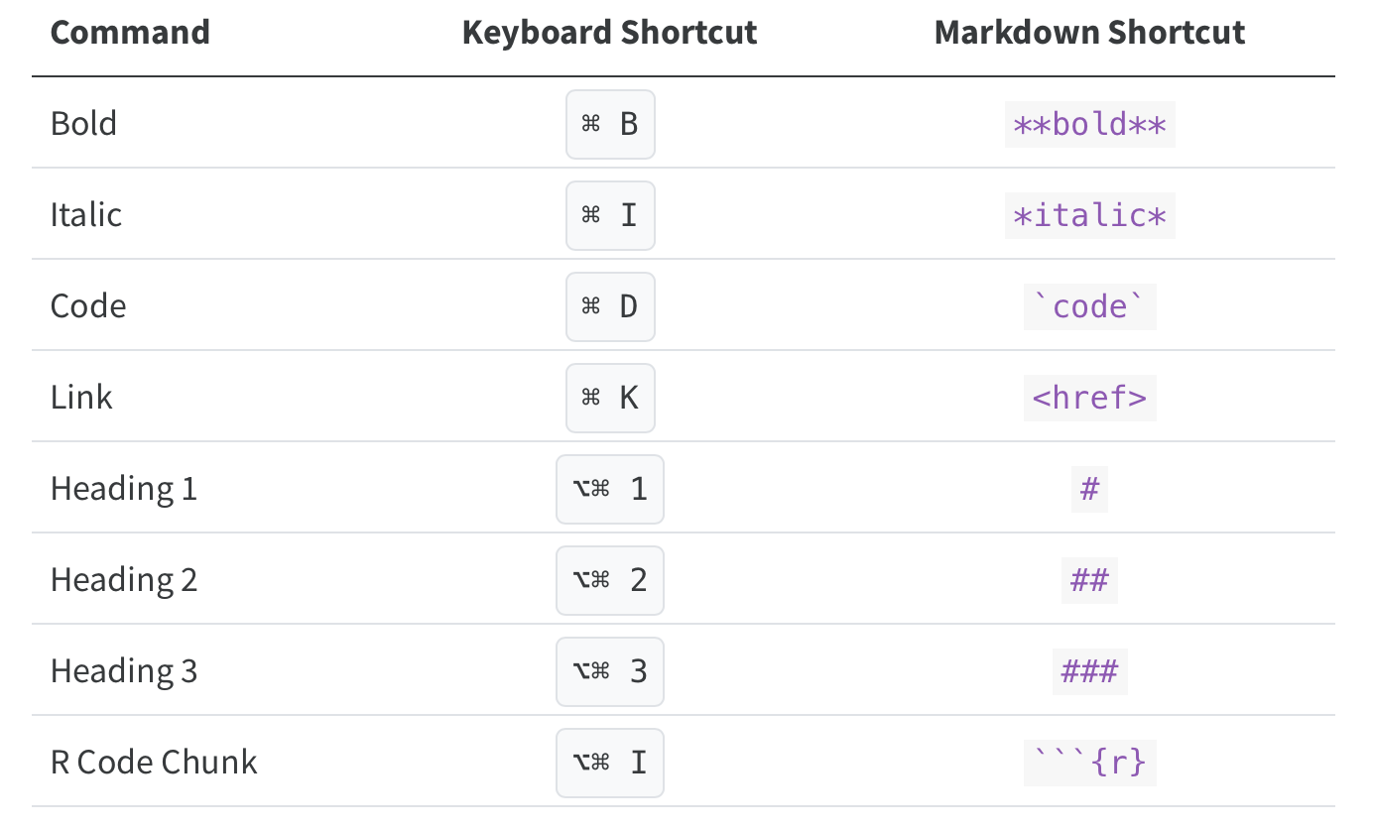Click the ⌥⌘ I code chunk key
This screenshot has height=829, width=1373.
click(x=610, y=763)
